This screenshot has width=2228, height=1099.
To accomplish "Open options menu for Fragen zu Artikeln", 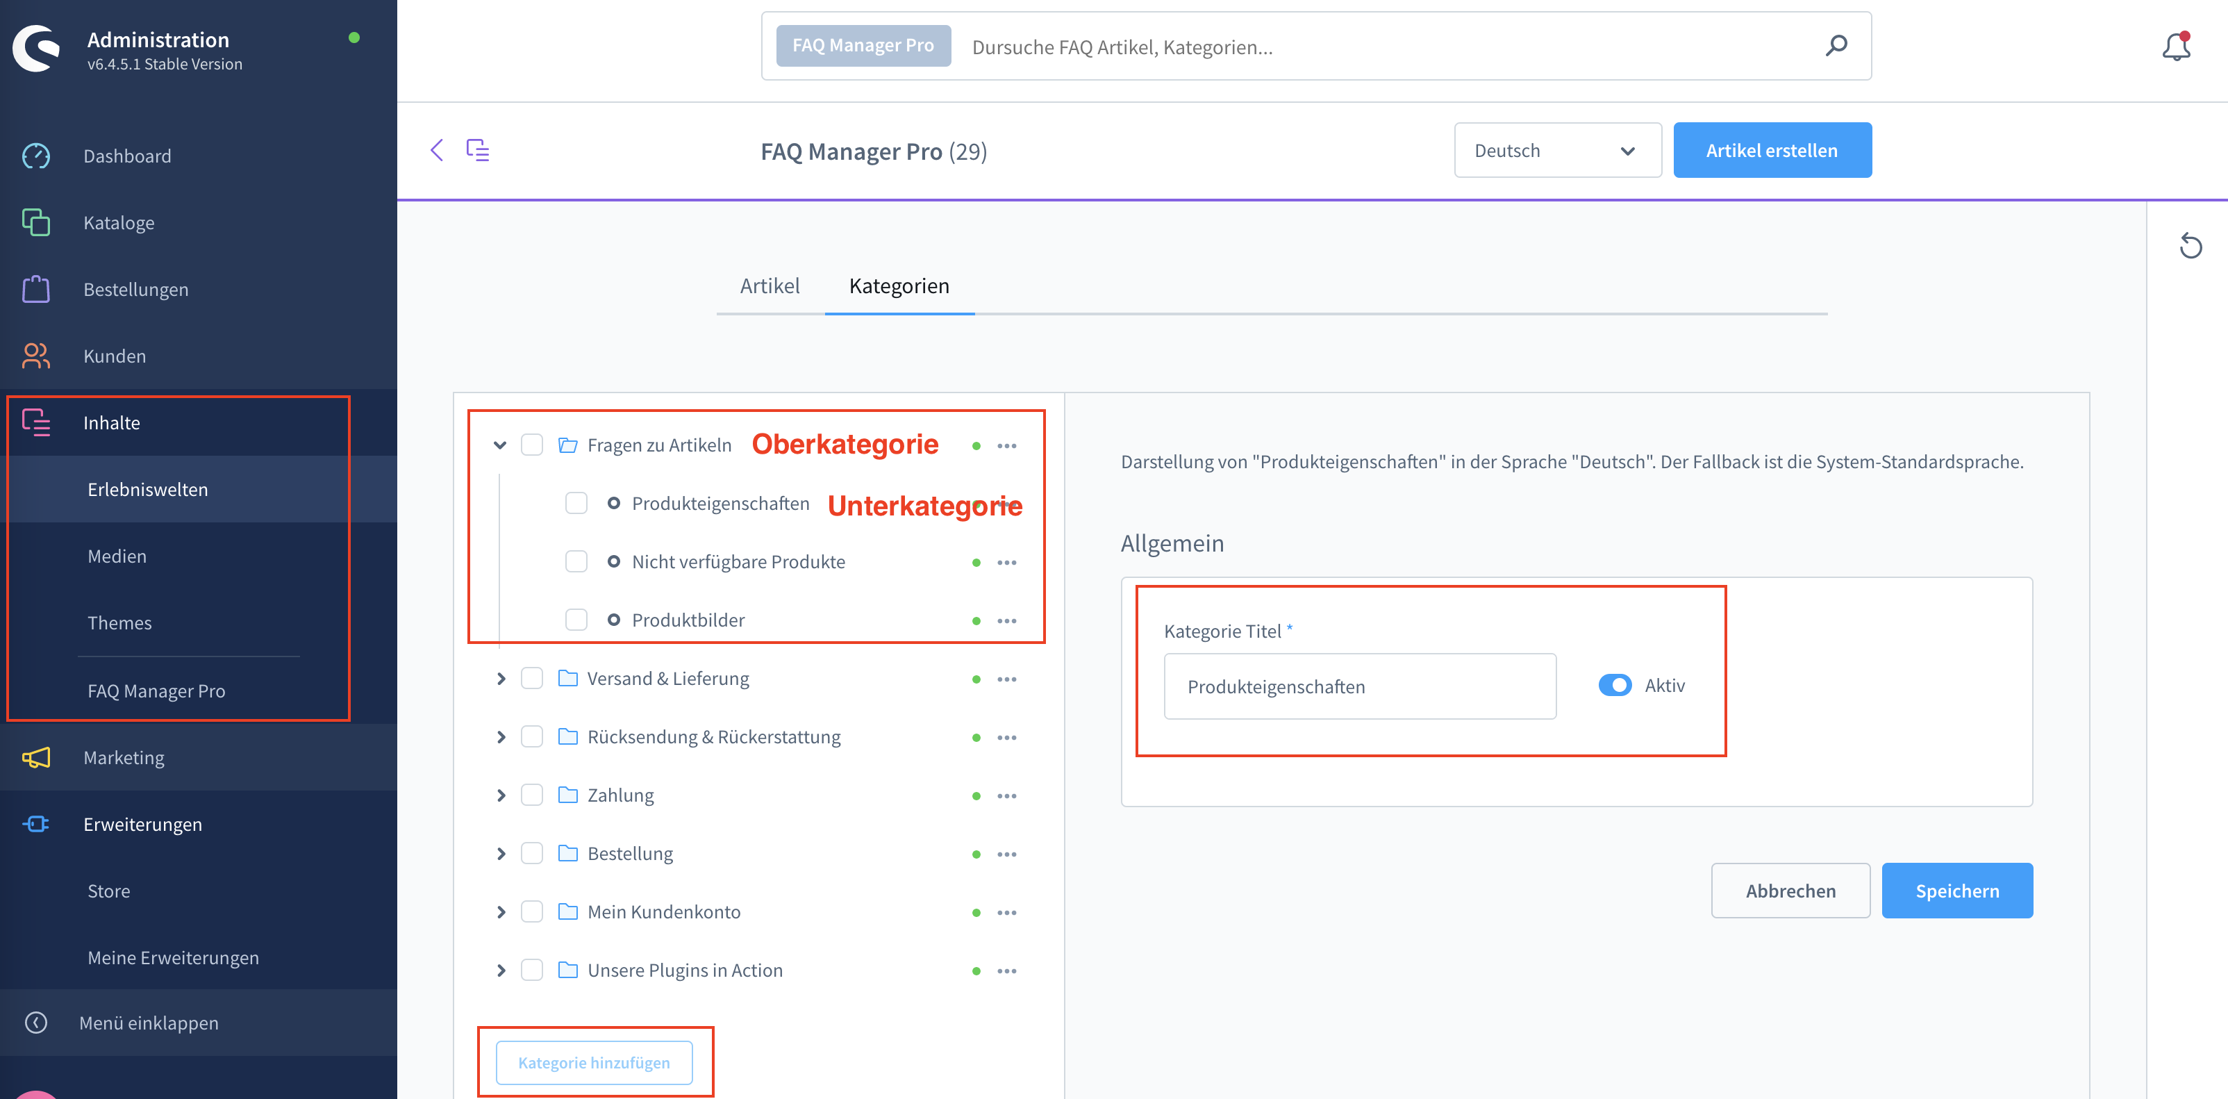I will coord(1007,446).
